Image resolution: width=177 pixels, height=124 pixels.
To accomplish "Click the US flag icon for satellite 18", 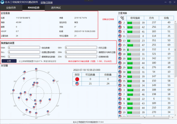I will pos(120,54).
